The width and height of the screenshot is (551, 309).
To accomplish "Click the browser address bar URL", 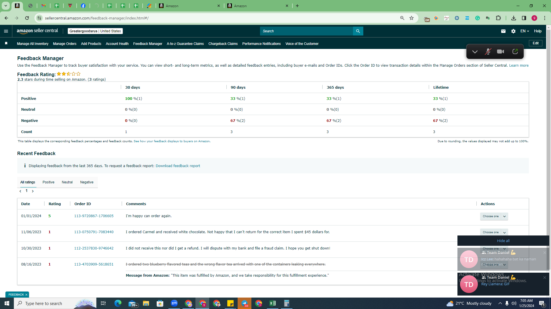I will (97, 18).
